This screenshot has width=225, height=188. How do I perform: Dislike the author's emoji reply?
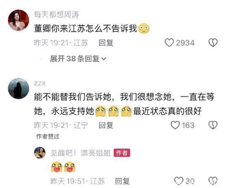[213, 181]
